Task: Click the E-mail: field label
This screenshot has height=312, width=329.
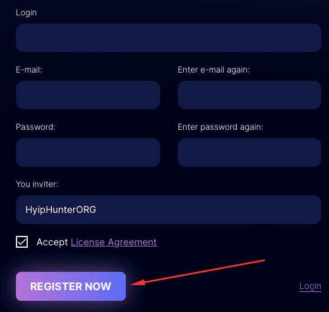Action: (x=29, y=70)
